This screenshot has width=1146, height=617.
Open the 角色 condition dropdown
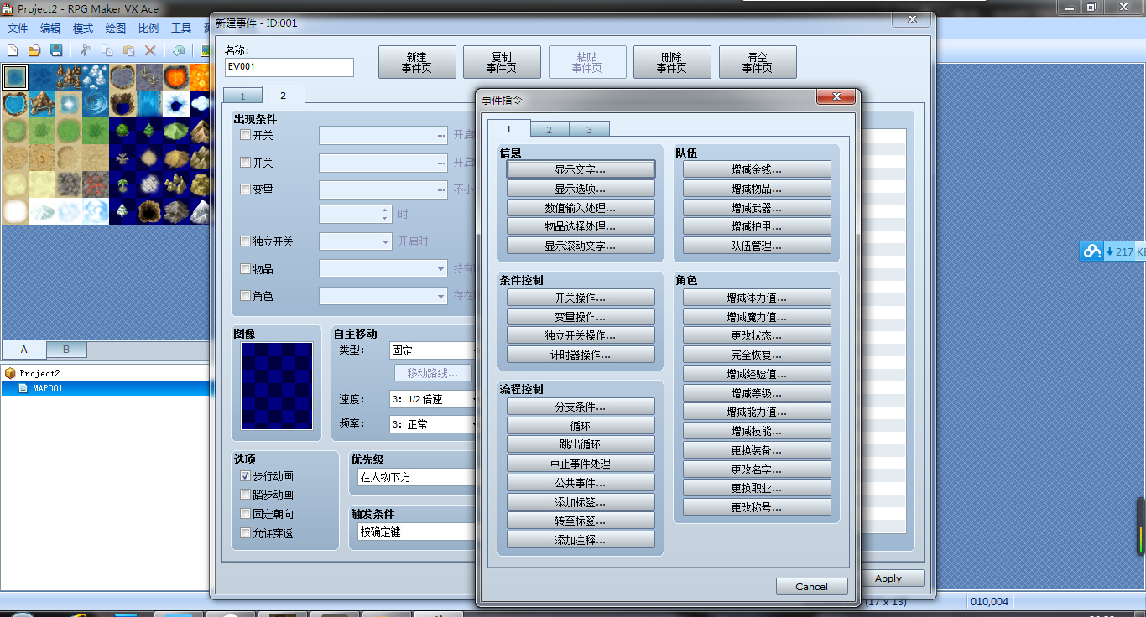coord(383,296)
